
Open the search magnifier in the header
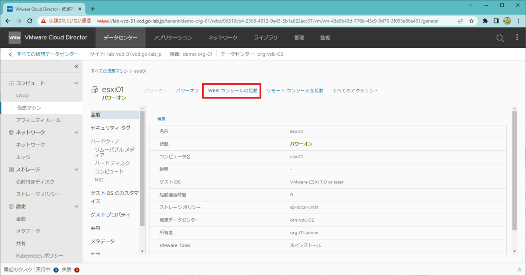click(500, 38)
